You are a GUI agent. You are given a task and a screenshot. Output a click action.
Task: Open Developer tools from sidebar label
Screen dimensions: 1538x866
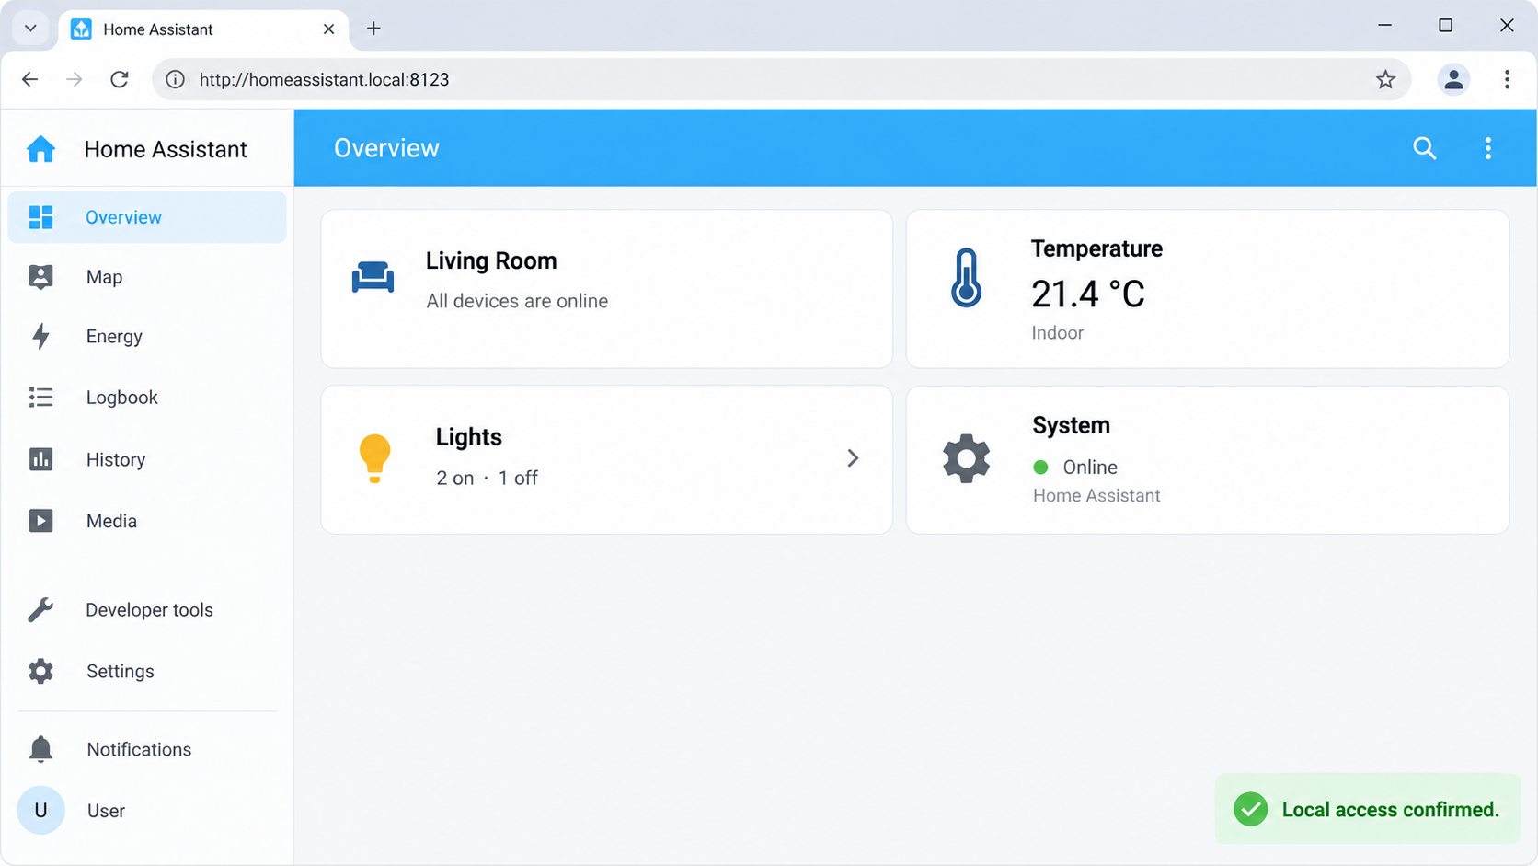pyautogui.click(x=149, y=610)
